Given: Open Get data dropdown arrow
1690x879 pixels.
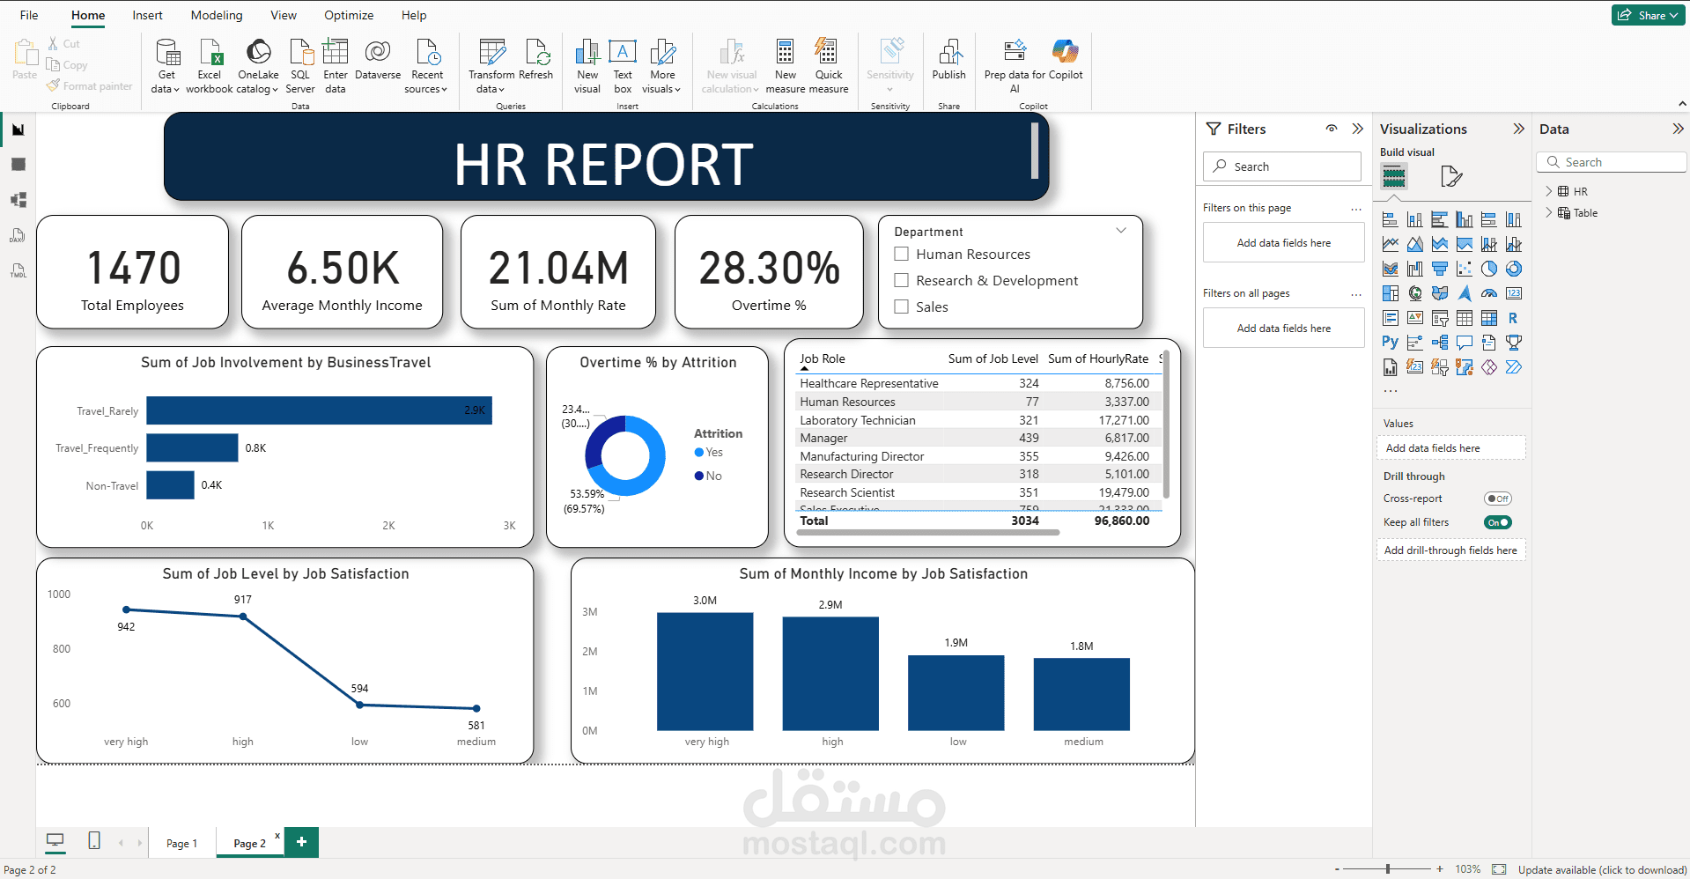Looking at the screenshot, I should point(176,90).
